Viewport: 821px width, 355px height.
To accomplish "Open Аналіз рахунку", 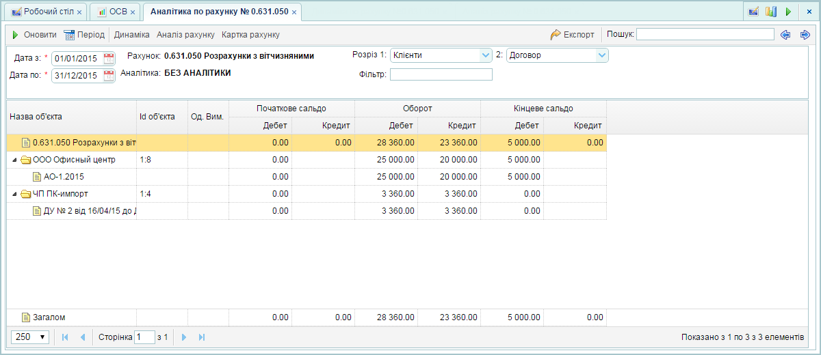I will (x=185, y=34).
